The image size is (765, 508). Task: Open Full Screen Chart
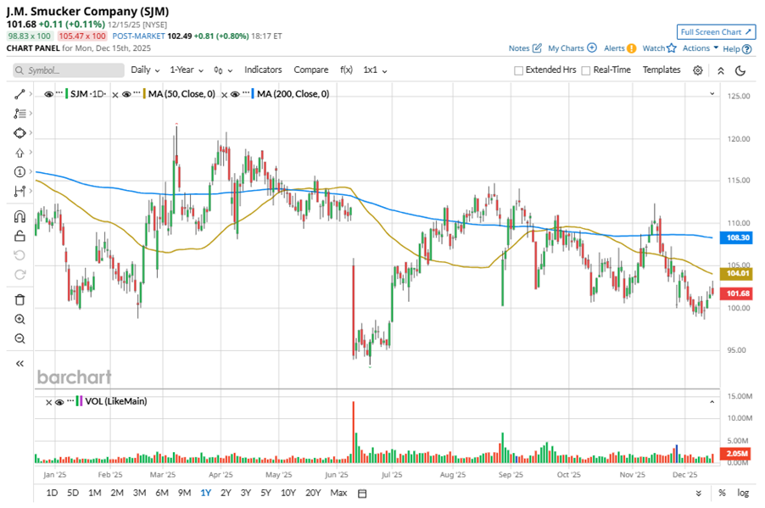click(x=716, y=31)
